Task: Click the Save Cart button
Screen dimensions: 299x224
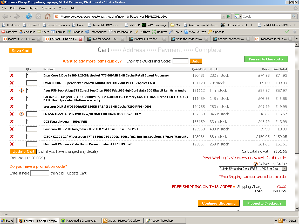Action: [21, 51]
